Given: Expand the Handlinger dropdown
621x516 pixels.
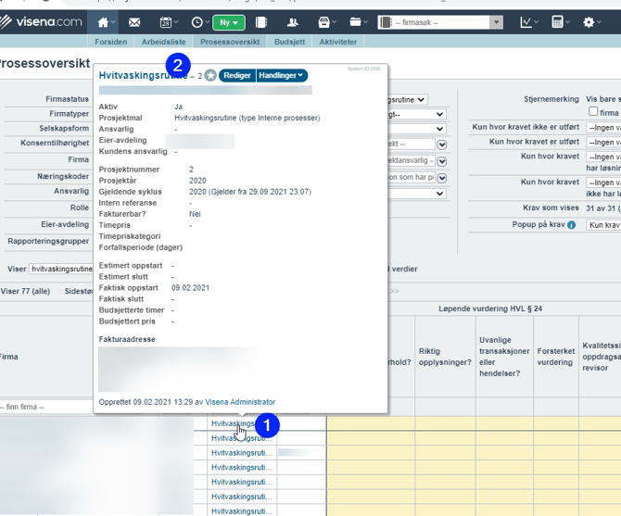Looking at the screenshot, I should [x=281, y=76].
